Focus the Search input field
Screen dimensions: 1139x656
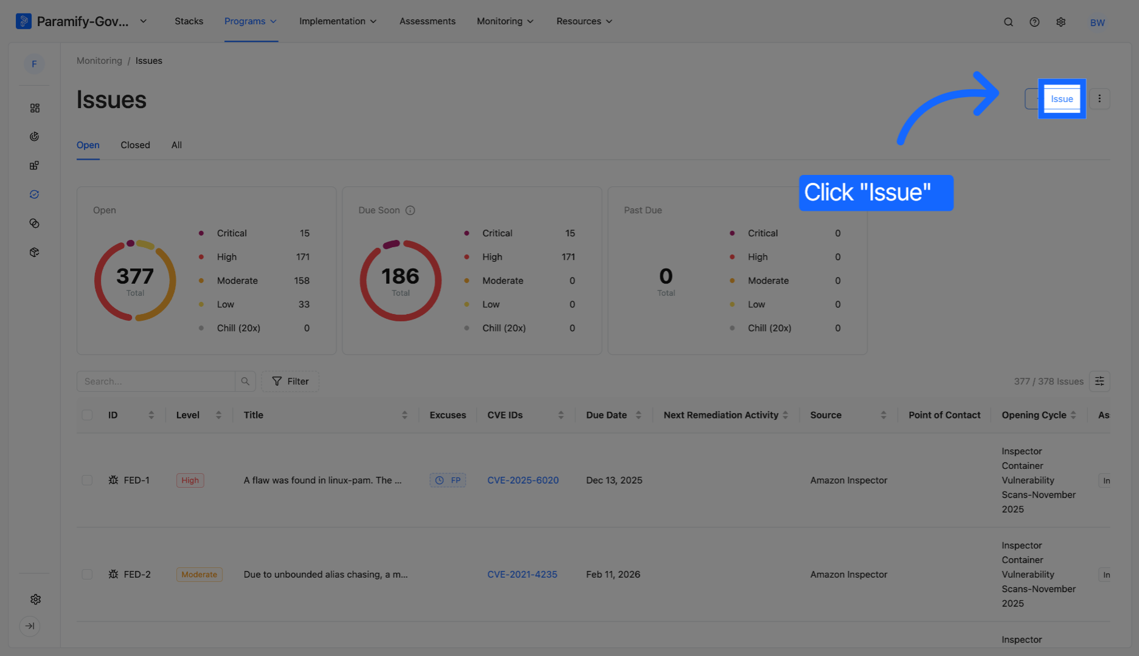click(156, 381)
